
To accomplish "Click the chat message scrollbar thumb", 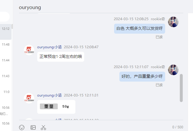I will tap(181, 88).
